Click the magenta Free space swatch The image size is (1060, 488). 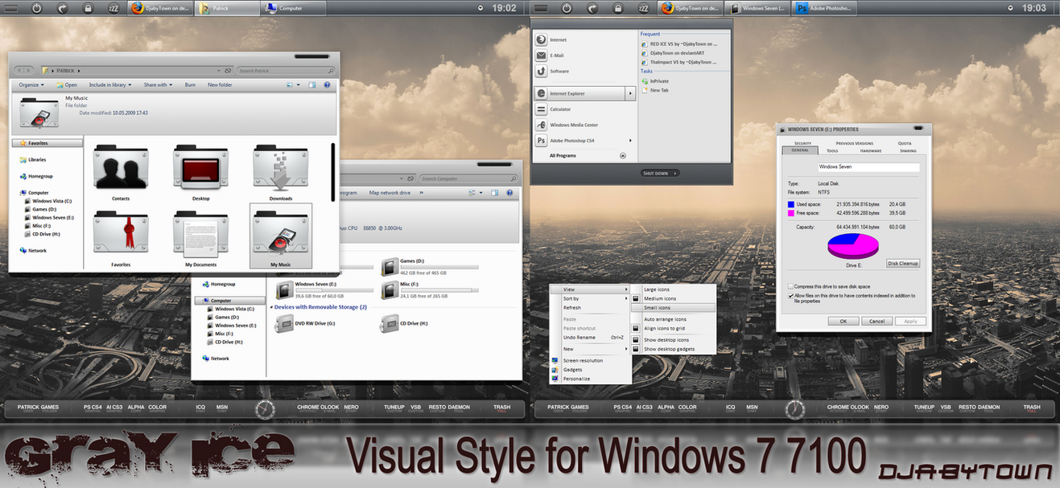[793, 213]
